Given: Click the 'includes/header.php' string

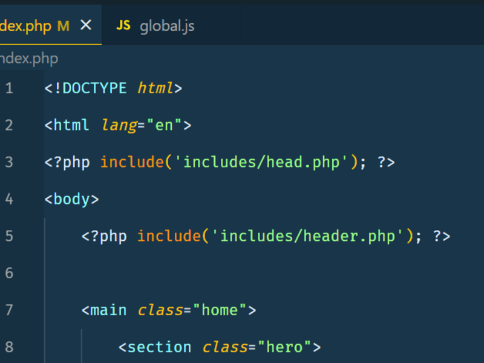Looking at the screenshot, I should click(x=308, y=237).
